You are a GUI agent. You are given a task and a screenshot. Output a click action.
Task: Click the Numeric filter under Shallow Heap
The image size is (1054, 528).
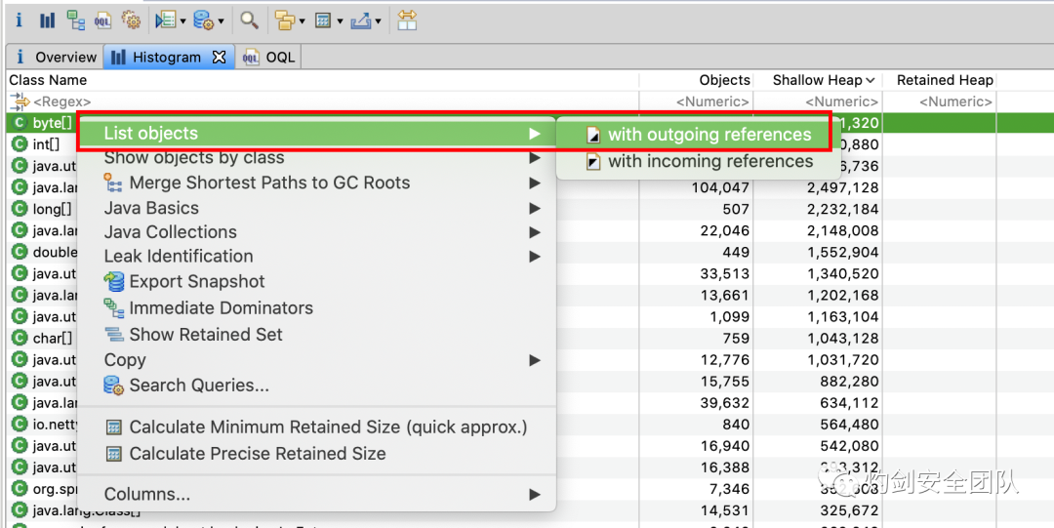tap(841, 102)
